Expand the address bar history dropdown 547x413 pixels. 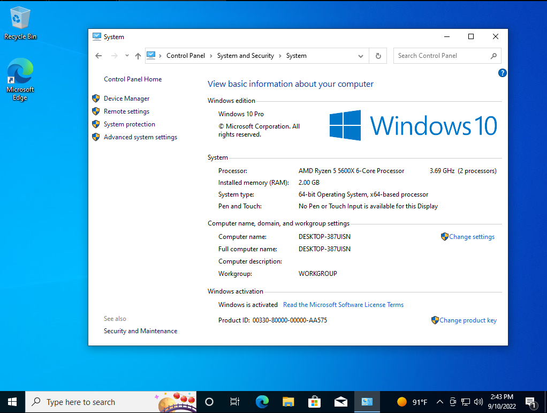coord(361,56)
